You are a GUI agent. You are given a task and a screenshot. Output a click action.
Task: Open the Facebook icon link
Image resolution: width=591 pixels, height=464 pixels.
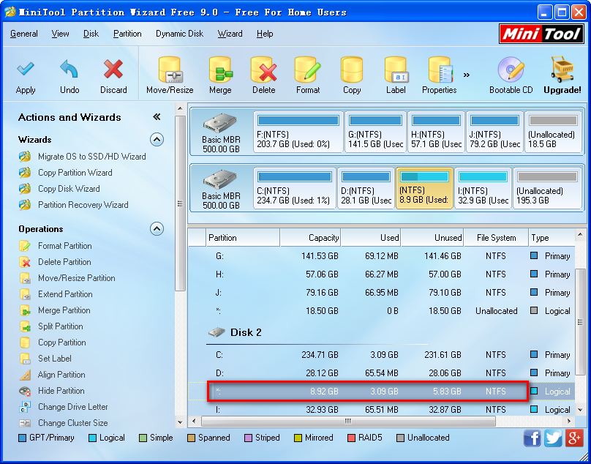pos(532,438)
